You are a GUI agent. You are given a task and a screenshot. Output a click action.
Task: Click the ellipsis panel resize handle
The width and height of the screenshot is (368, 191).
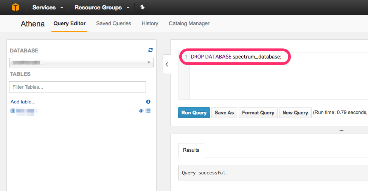[x=342, y=131]
